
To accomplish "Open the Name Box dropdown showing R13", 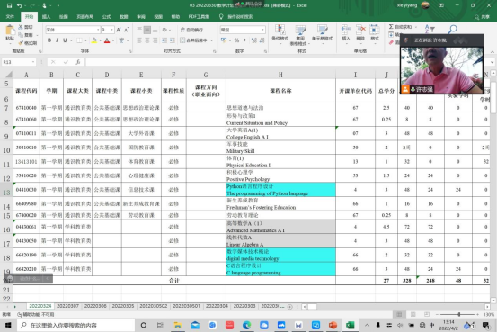I will [x=33, y=62].
